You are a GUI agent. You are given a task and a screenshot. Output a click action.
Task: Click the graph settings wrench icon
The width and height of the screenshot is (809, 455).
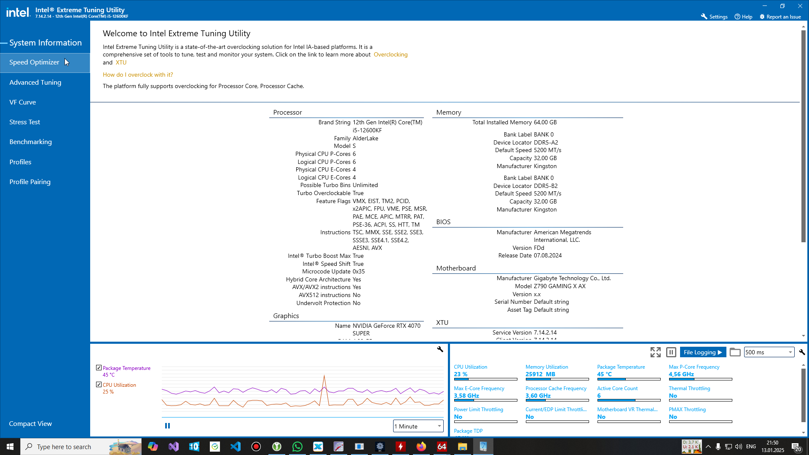pos(440,349)
